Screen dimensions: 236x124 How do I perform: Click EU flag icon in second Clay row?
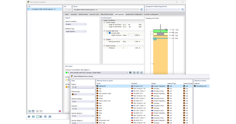pos(132,91)
